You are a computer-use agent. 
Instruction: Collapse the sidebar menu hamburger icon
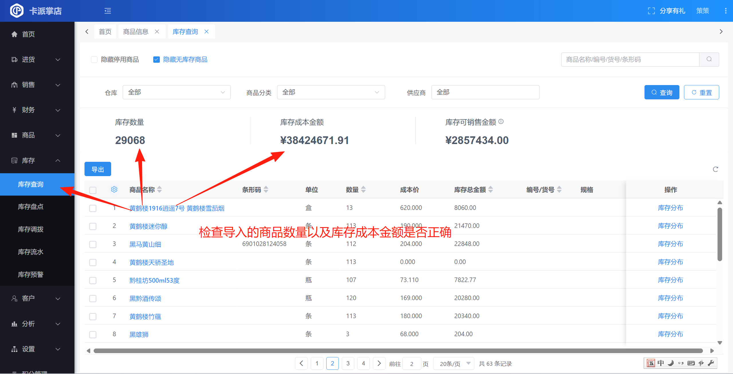[108, 11]
